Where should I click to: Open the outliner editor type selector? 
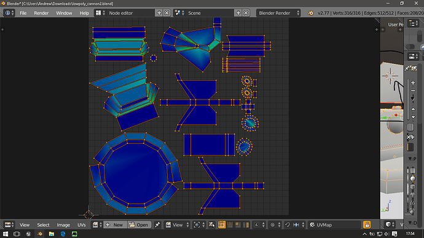coord(413,23)
